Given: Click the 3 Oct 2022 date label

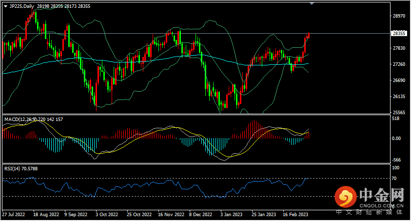Looking at the screenshot, I should coord(106,215).
